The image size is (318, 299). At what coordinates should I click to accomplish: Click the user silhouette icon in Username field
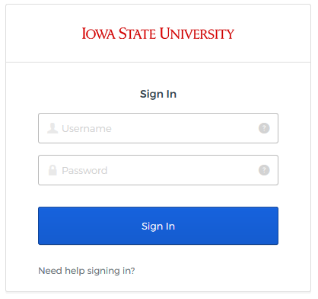(x=52, y=128)
